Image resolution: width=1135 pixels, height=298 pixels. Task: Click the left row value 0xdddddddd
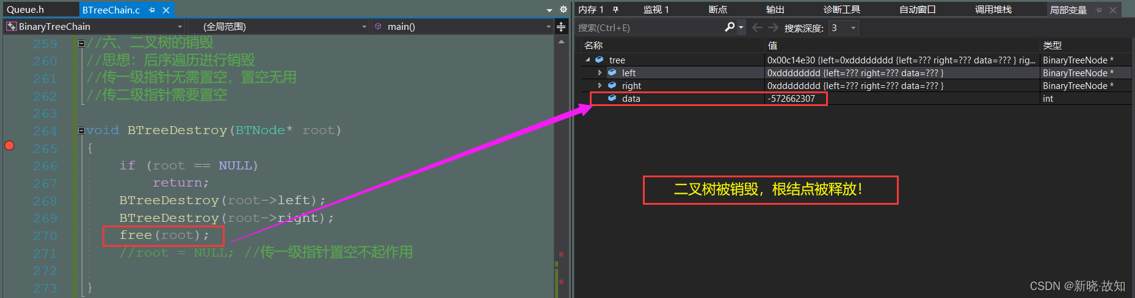coord(794,73)
